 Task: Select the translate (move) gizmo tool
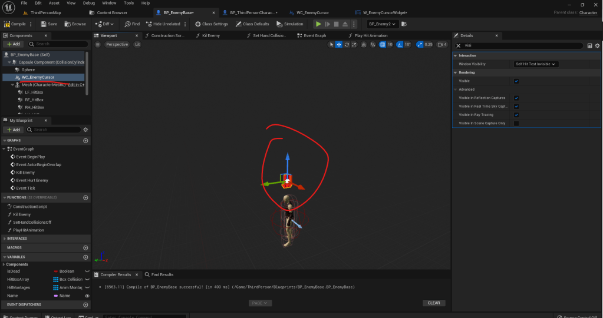pos(340,45)
